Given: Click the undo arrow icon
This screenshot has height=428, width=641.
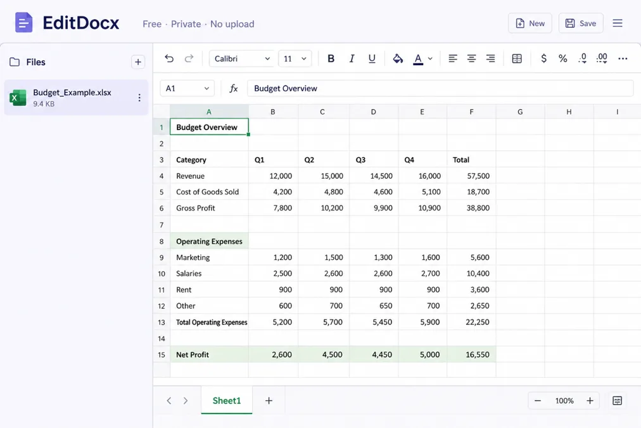Looking at the screenshot, I should [169, 58].
